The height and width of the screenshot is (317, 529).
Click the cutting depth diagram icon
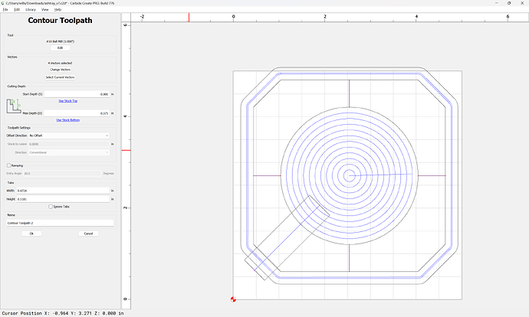click(14, 106)
